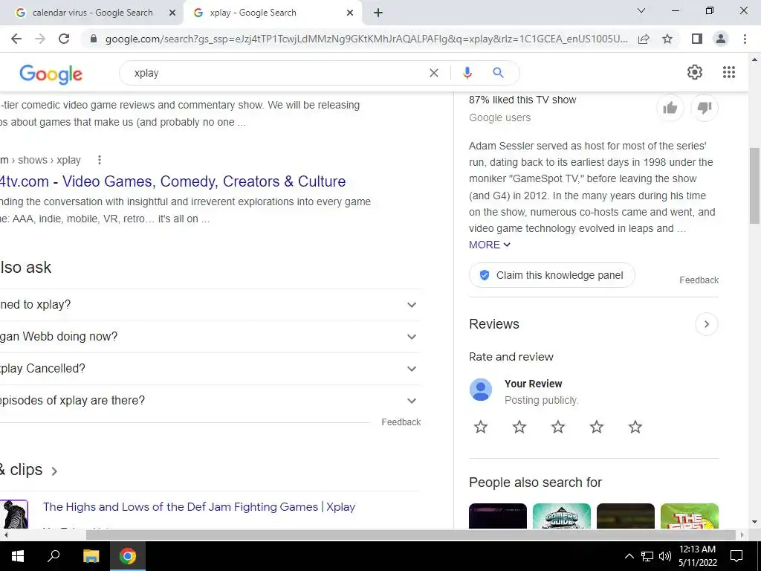Viewport: 761px width, 571px height.
Task: Expand description with MORE link
Action: pos(489,245)
